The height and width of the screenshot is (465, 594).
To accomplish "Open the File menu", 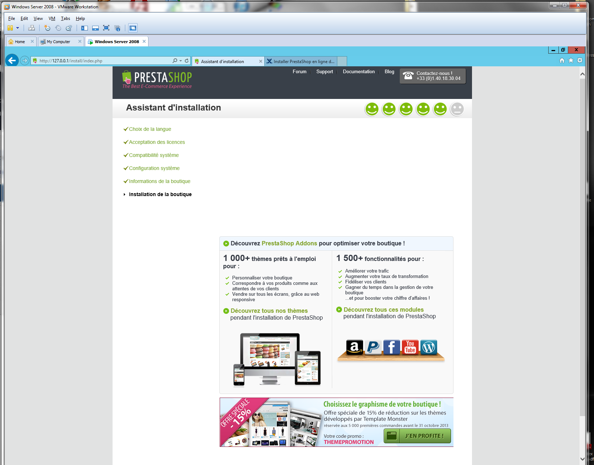I will pyautogui.click(x=12, y=18).
